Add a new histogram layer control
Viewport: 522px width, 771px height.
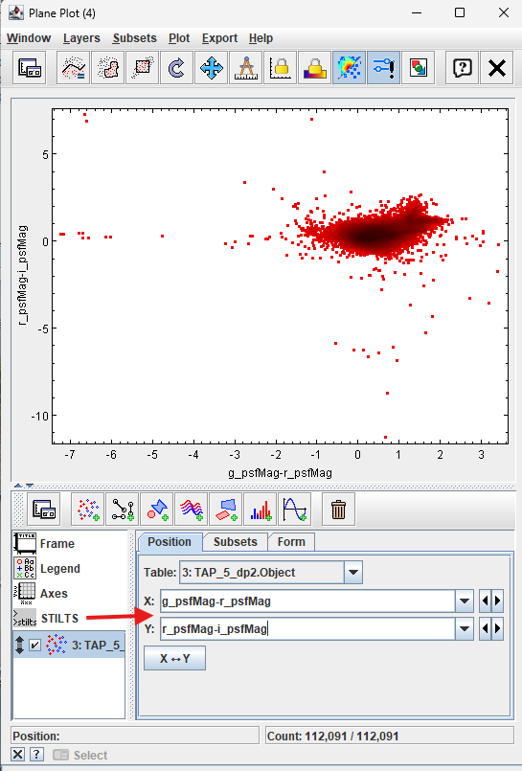point(261,510)
